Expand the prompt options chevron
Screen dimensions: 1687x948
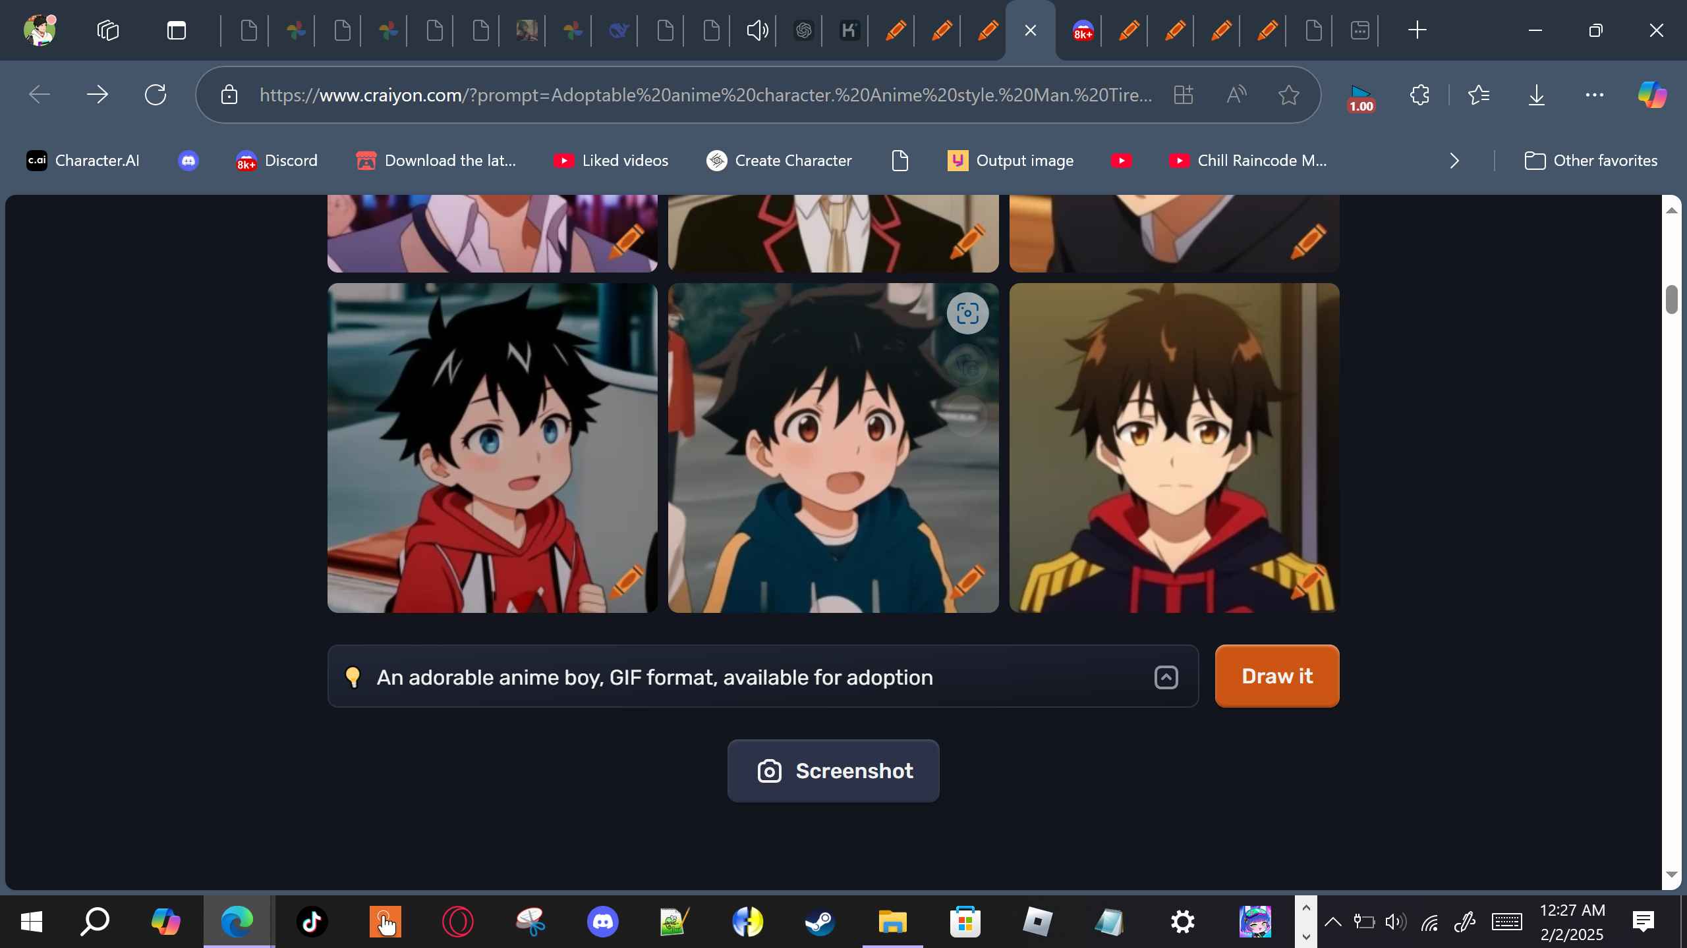tap(1166, 677)
